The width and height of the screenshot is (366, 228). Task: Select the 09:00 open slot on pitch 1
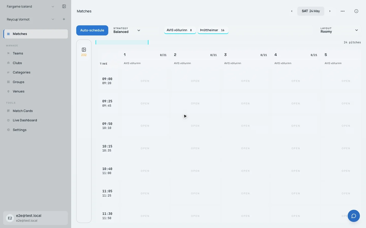(x=145, y=81)
